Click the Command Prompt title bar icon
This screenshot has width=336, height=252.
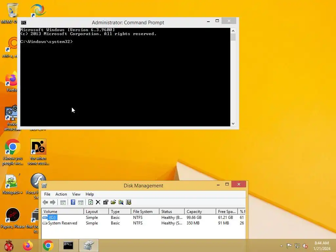24,23
